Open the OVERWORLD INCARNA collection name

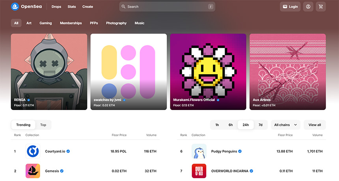(229, 171)
